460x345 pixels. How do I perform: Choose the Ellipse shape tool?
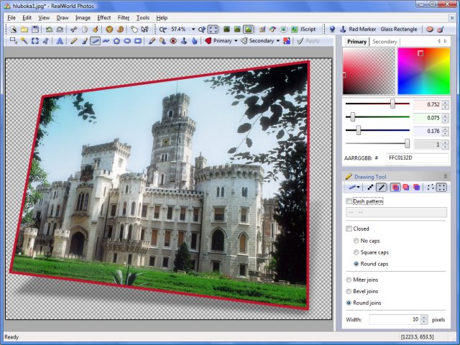pos(127,41)
